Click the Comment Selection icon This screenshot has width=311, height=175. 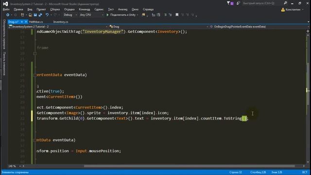(x=165, y=15)
